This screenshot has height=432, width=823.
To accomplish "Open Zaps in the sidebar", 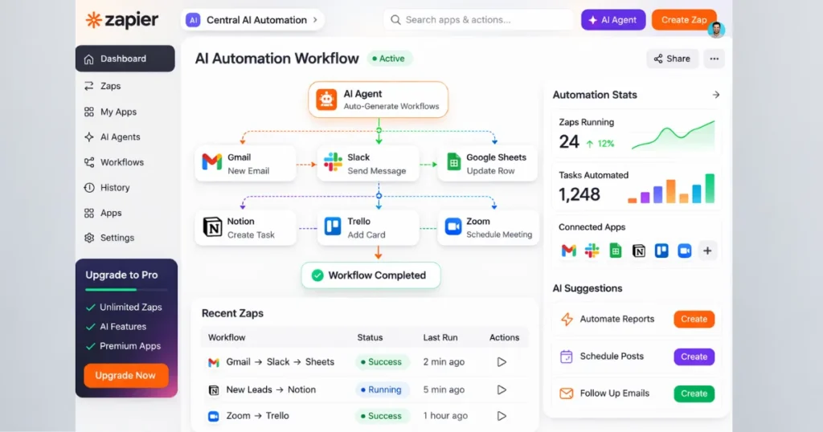I will coord(110,86).
